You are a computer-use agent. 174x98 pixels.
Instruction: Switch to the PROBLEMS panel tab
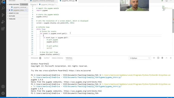pyautogui.click(x=35, y=58)
